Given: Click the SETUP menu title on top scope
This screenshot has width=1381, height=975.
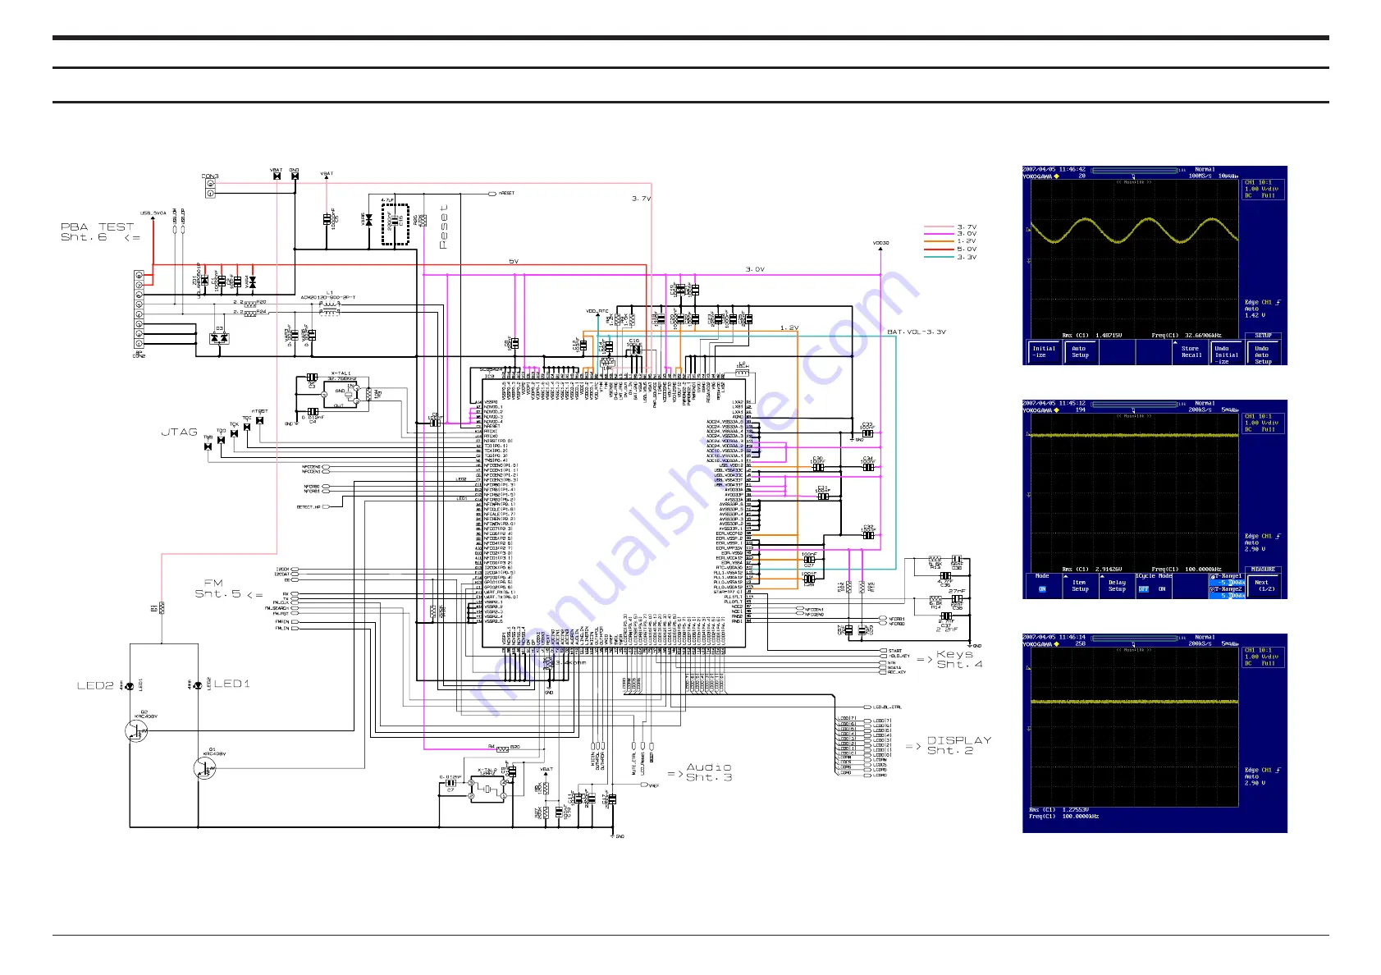Looking at the screenshot, I should [1263, 335].
